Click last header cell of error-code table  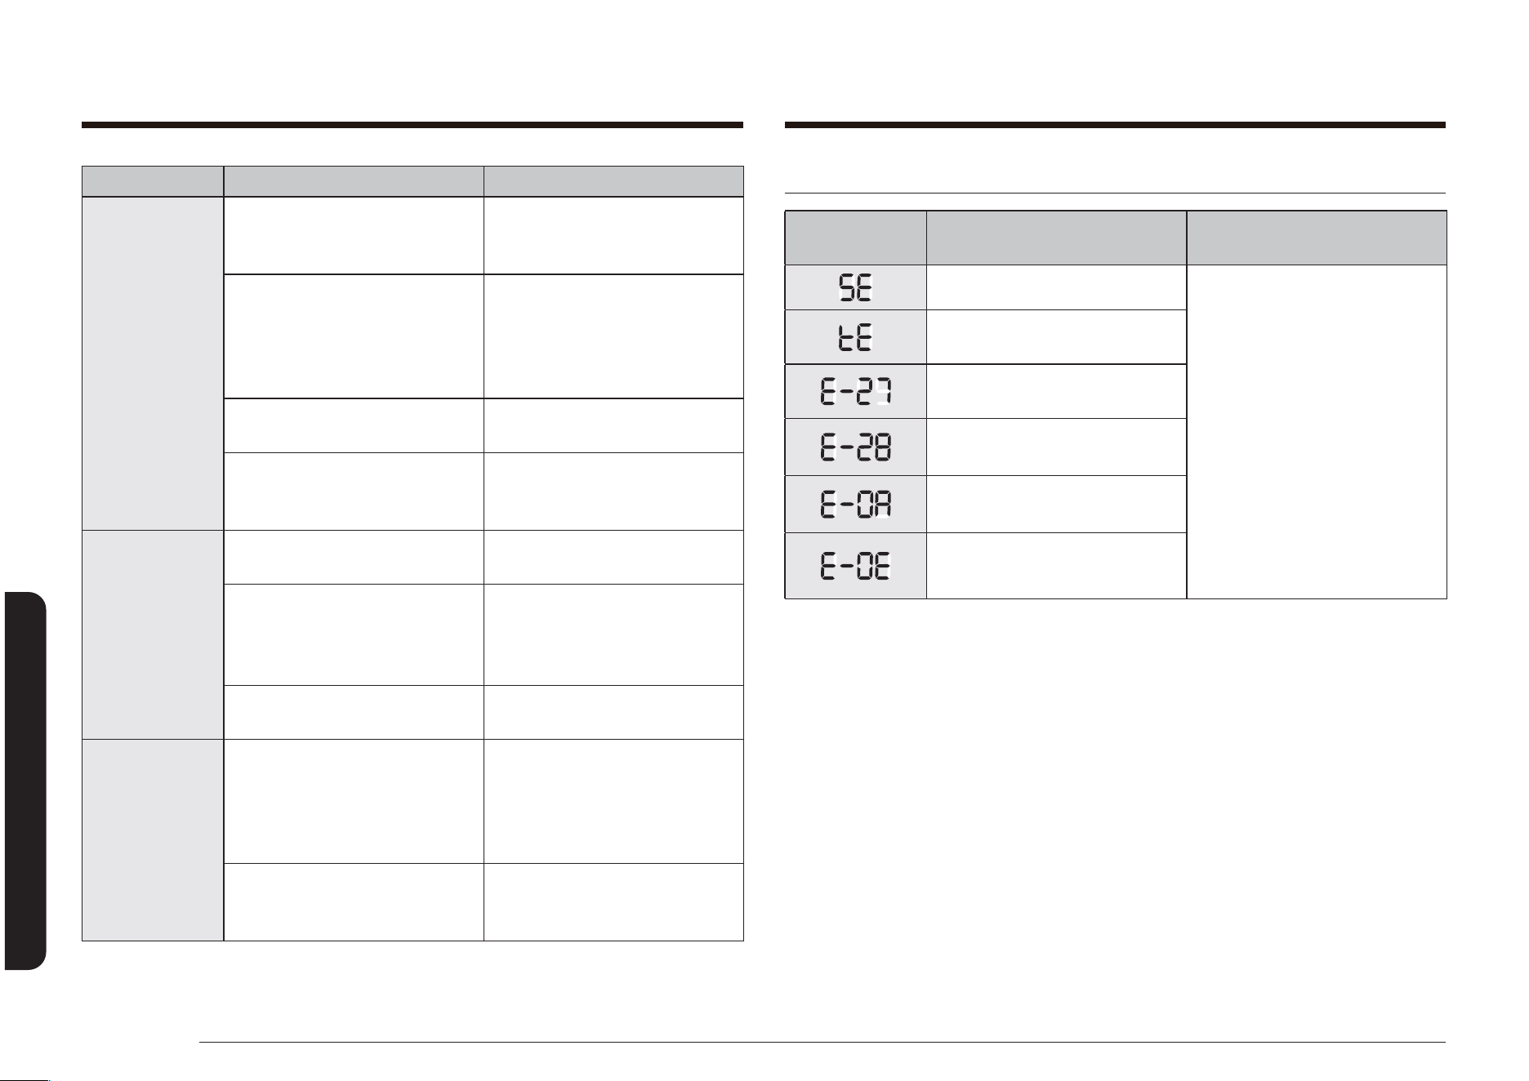tap(1316, 238)
